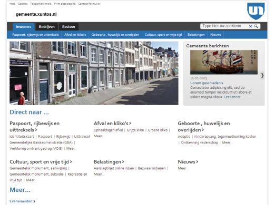Open Toegankelijkheid link in top bar
The image size is (274, 205).
41,4
